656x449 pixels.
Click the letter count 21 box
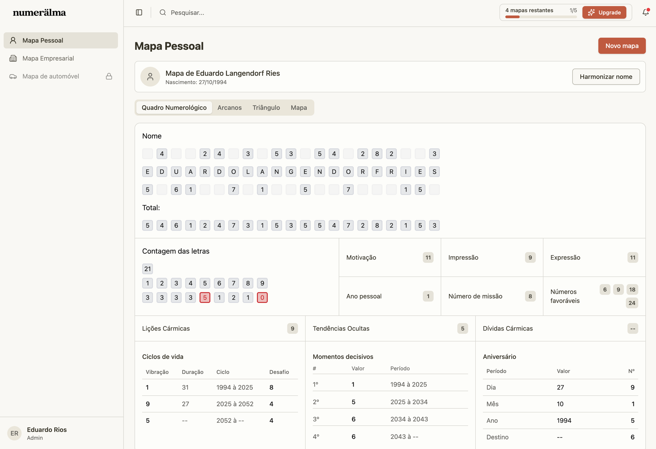coord(148,269)
